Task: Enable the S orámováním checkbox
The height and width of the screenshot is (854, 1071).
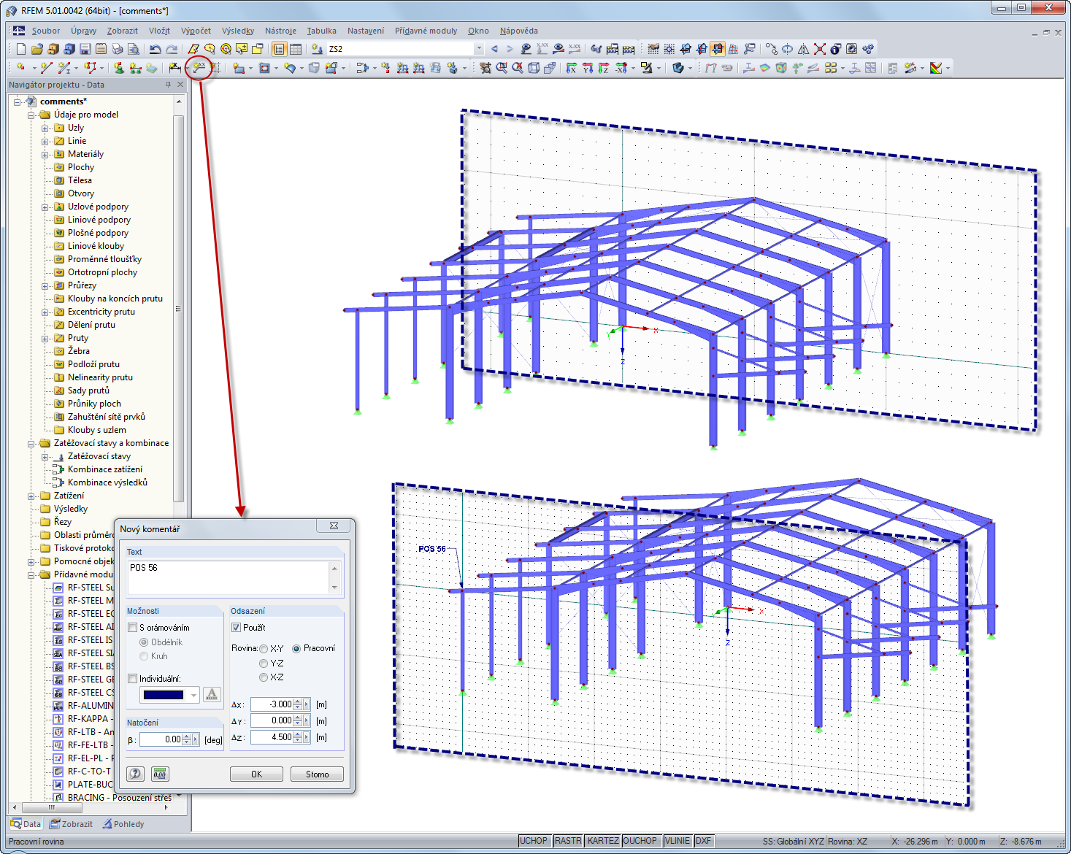Action: 132,628
